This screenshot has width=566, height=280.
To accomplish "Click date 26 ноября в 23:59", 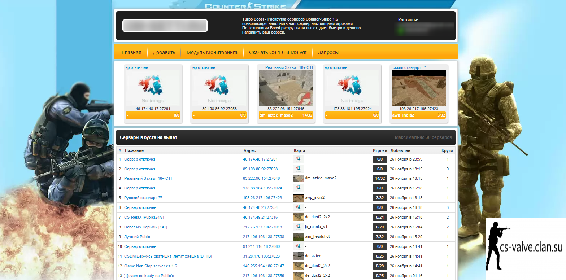I will tap(406, 159).
